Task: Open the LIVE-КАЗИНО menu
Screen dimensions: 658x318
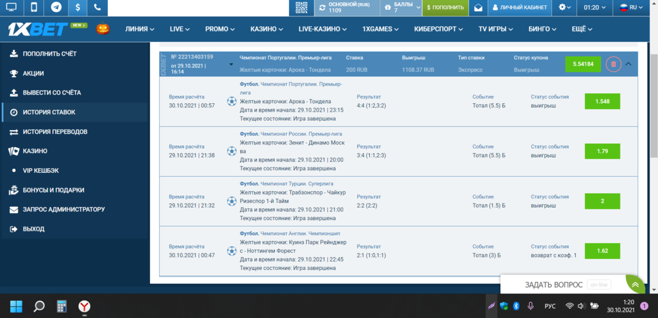Action: click(x=322, y=30)
